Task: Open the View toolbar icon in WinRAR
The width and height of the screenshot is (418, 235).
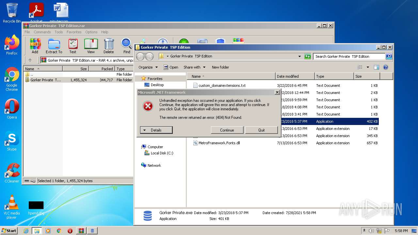Action: (x=91, y=46)
